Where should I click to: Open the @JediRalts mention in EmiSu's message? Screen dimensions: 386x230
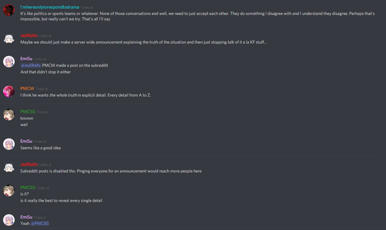tap(31, 65)
